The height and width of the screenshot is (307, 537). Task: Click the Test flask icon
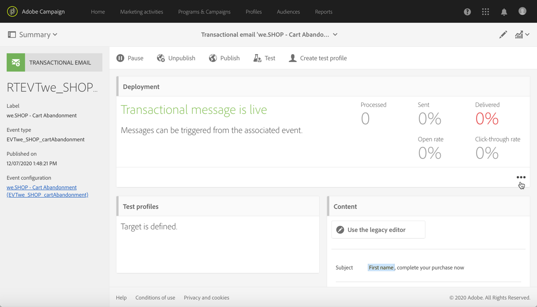(x=257, y=58)
